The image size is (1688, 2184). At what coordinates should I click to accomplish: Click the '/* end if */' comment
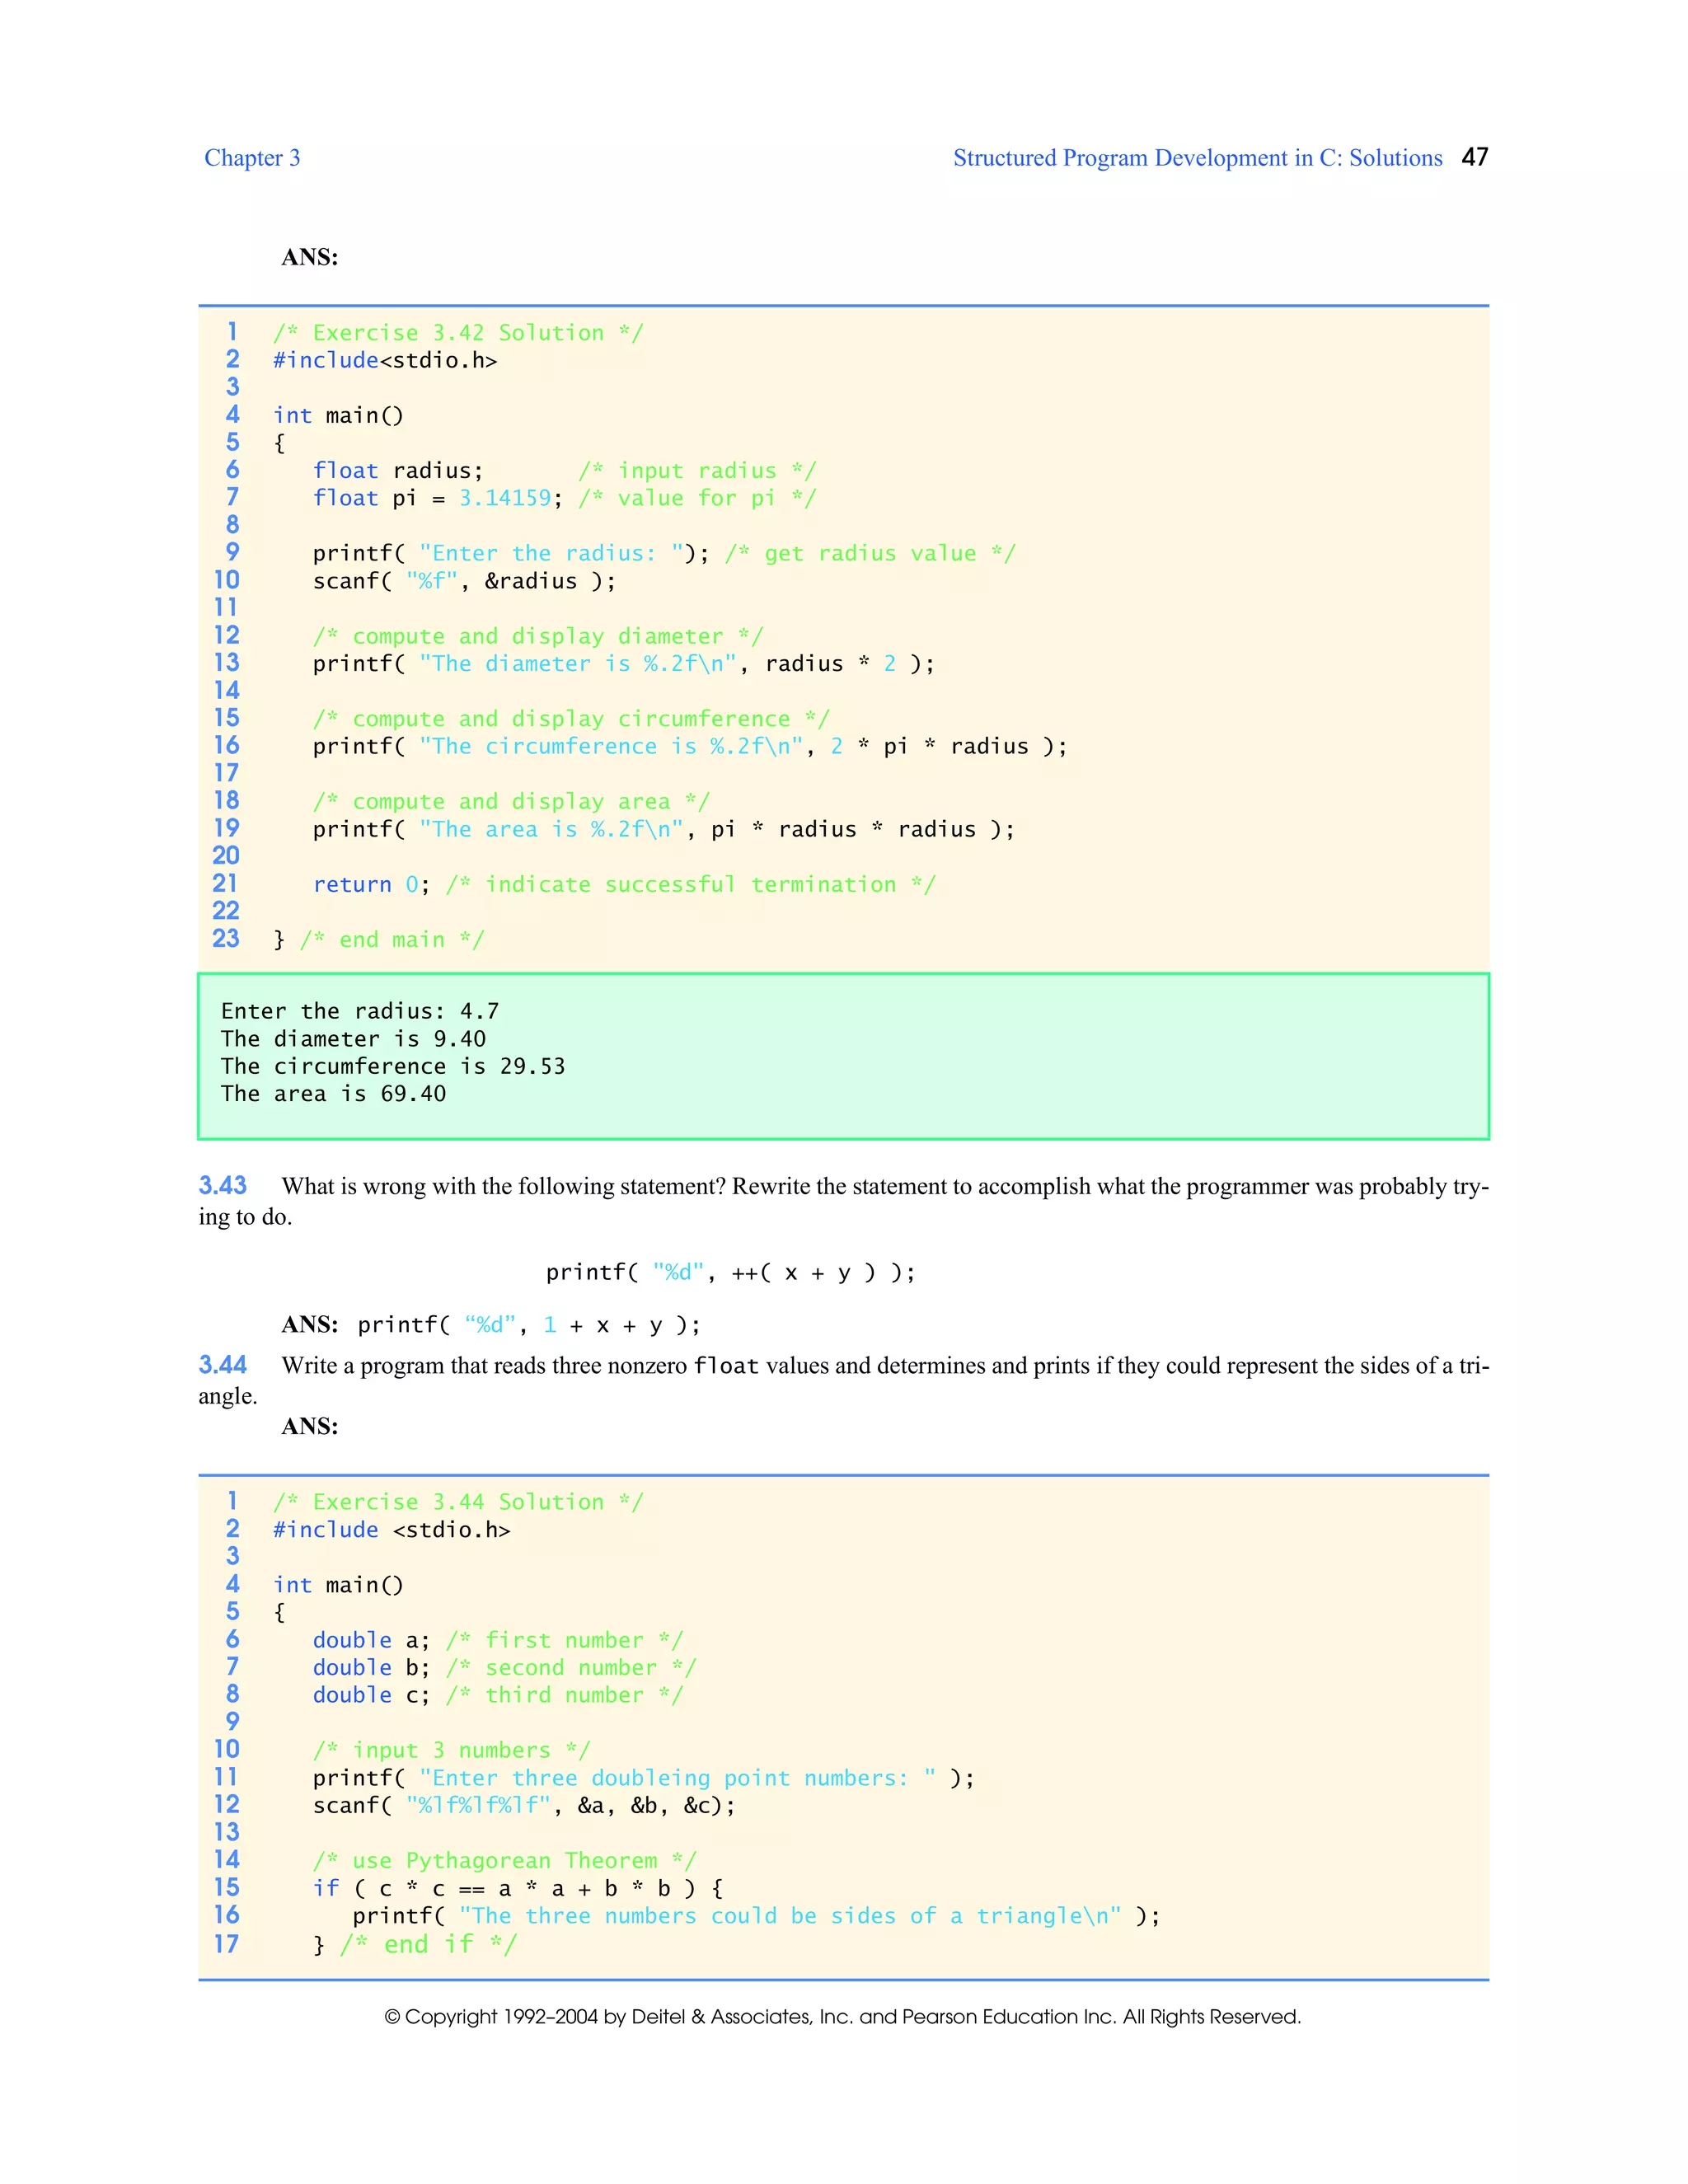coord(428,1944)
